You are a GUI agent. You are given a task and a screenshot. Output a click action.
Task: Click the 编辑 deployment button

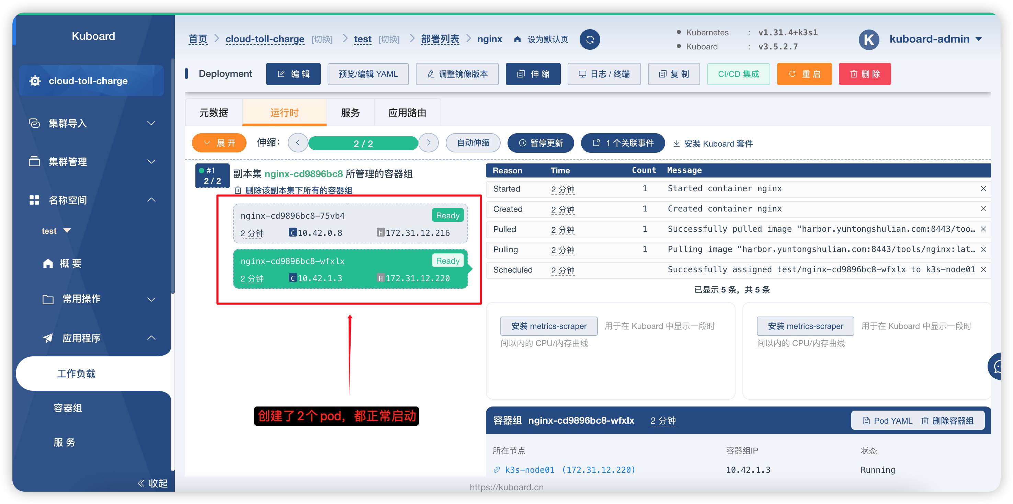click(x=293, y=74)
